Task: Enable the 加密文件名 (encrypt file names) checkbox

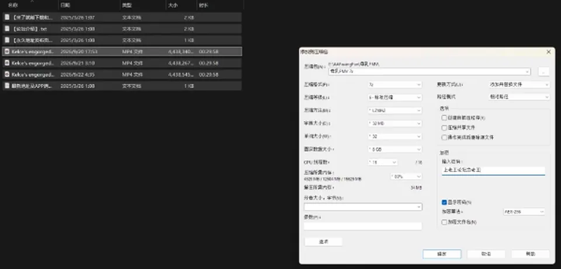Action: [444, 222]
